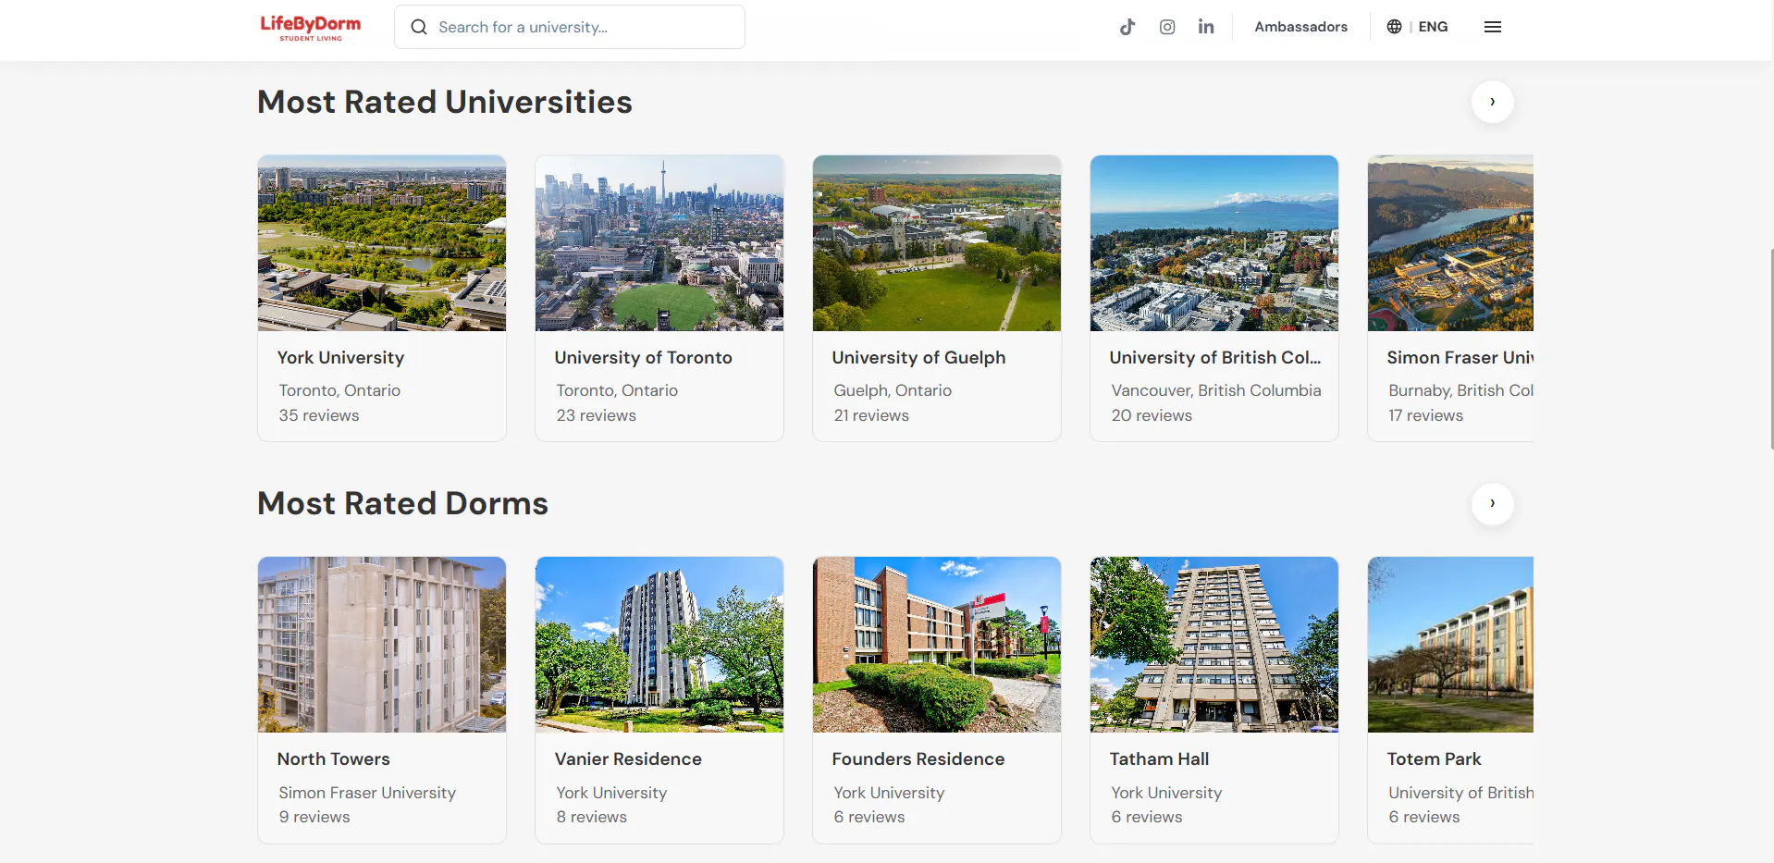Viewport: 1774px width, 863px height.
Task: Open the York University campus photo
Action: [382, 243]
